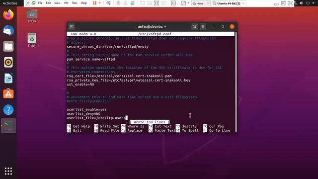This screenshot has height=179, width=318.
Task: Open the anfas home folder on the desktop
Action: click(32, 16)
